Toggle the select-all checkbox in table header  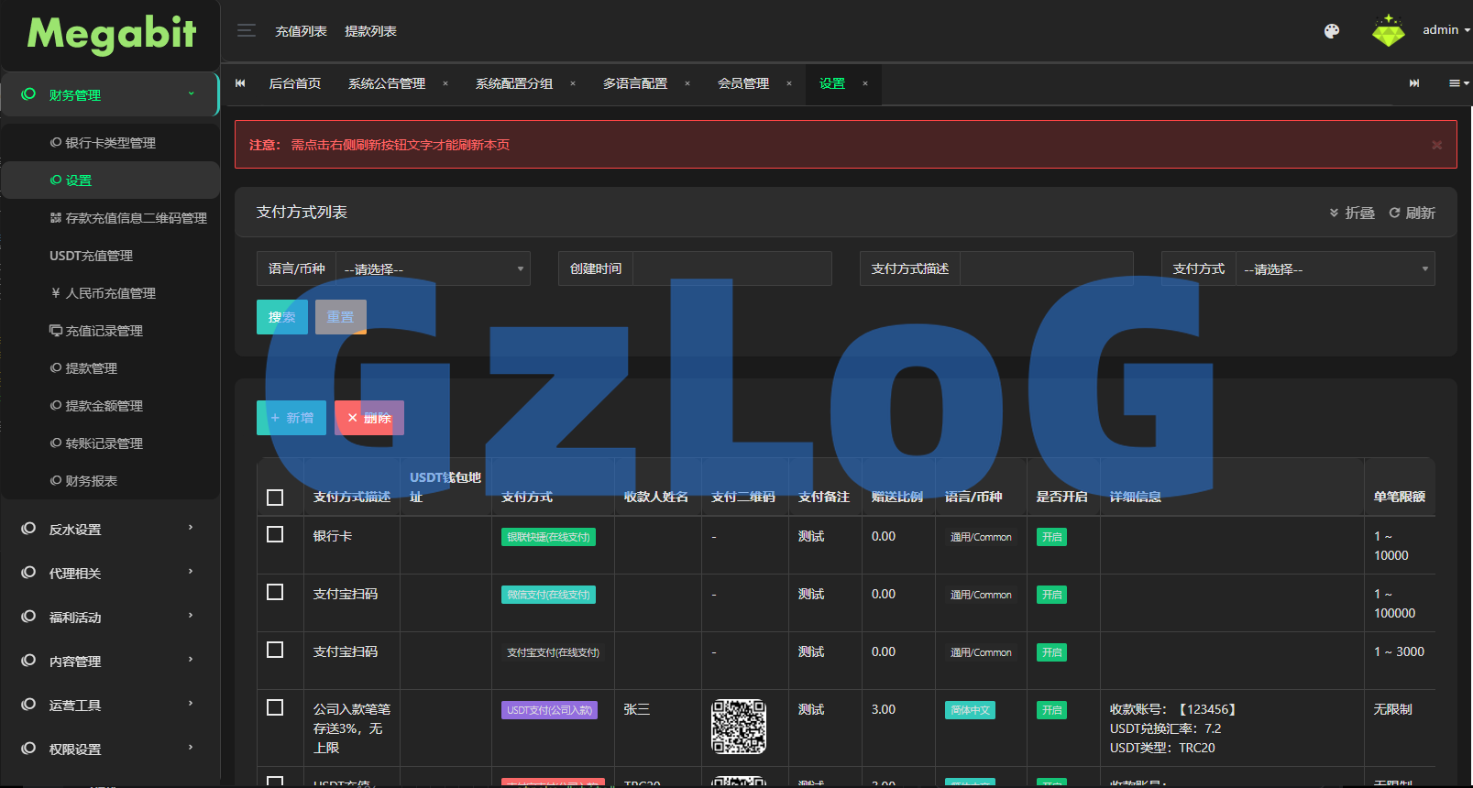[275, 498]
